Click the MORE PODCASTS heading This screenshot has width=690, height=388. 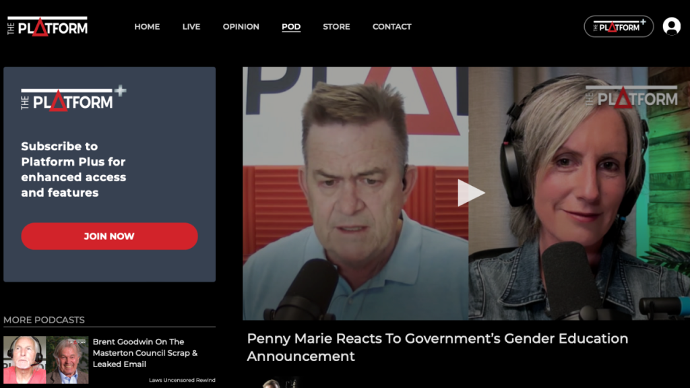(x=44, y=320)
